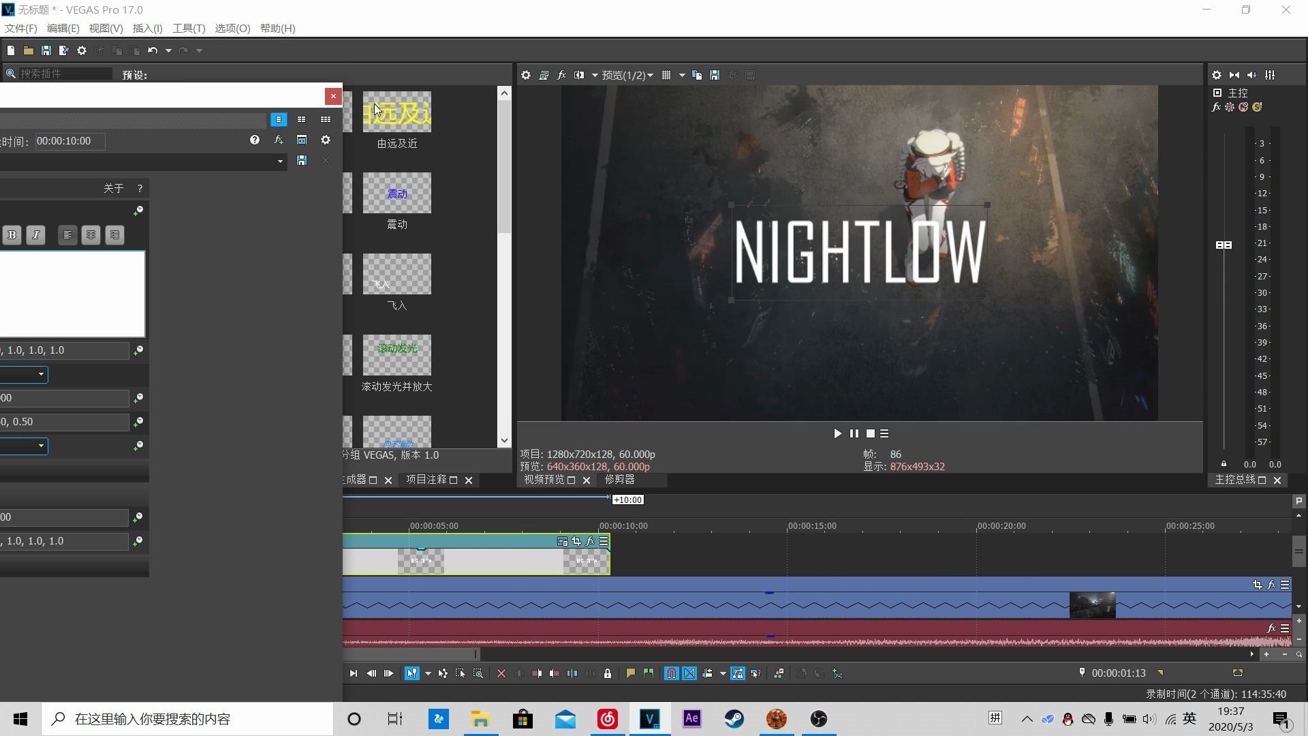The image size is (1308, 736).
Task: Open the 工具(T) menu
Action: (x=188, y=28)
